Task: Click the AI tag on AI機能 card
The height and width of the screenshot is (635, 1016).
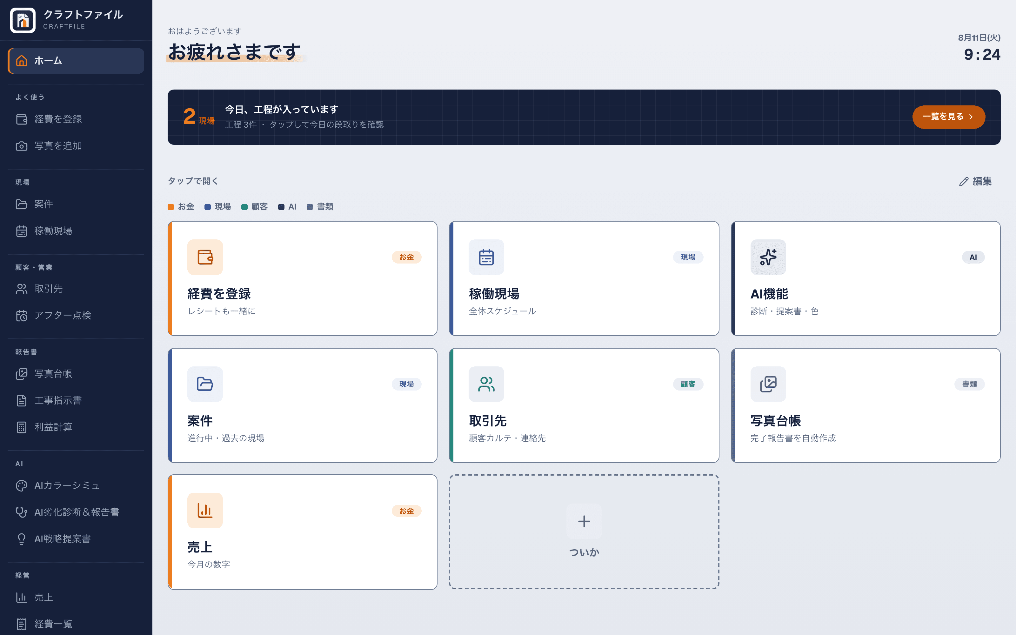Action: [x=973, y=257]
